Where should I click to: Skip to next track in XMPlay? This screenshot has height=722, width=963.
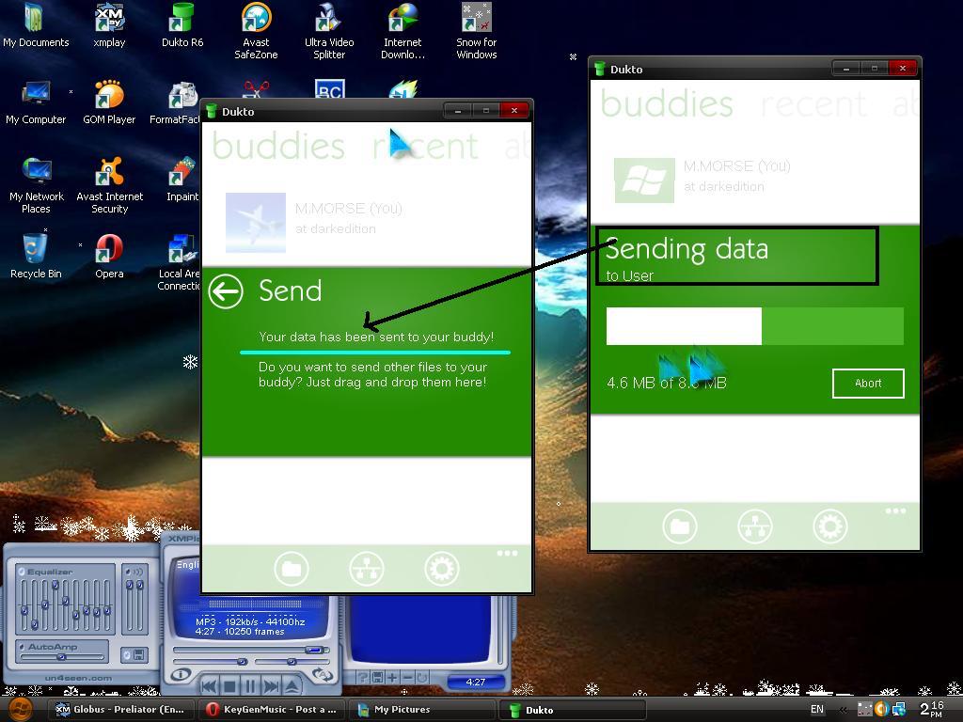(271, 686)
